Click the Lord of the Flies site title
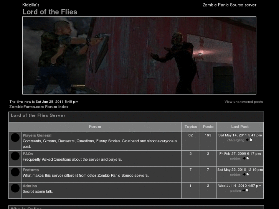This screenshot has height=209, width=279. (50, 12)
